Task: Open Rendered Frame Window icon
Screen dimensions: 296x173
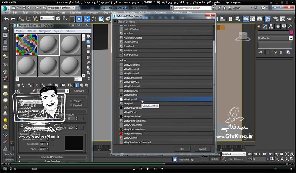Action: coord(283,19)
